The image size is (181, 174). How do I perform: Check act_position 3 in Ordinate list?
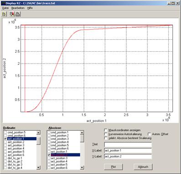point(5,145)
